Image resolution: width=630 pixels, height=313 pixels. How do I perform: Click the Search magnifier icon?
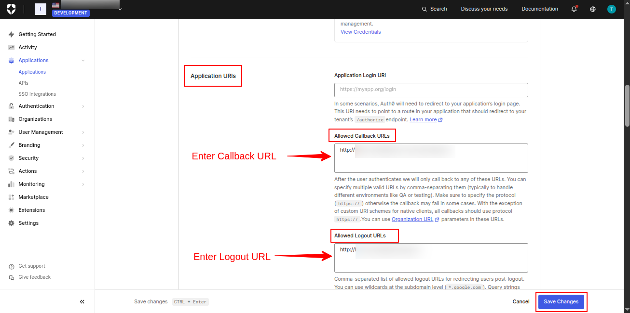(x=424, y=9)
